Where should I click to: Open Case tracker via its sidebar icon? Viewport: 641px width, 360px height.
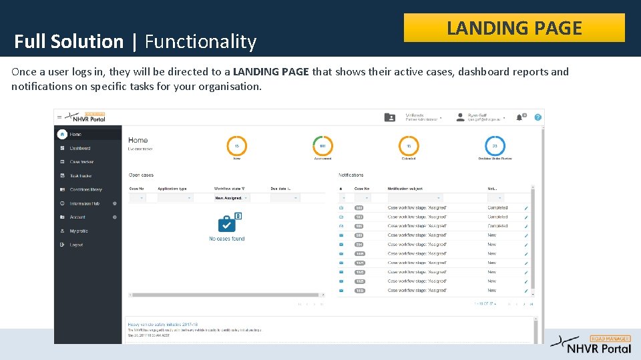(62, 161)
